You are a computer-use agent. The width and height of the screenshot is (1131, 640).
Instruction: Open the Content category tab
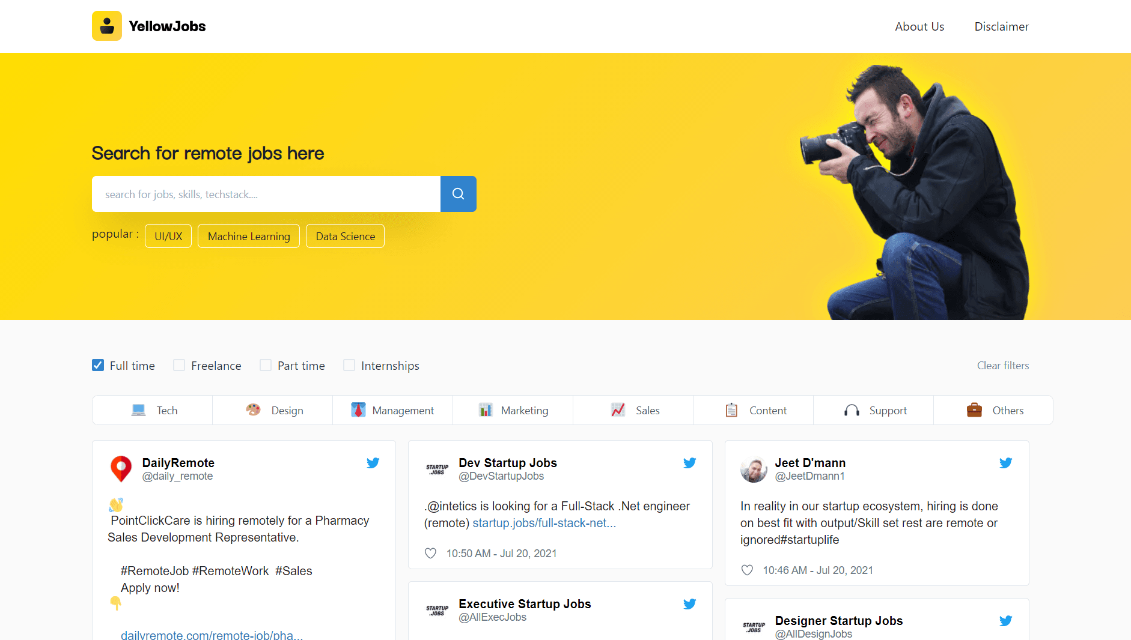tap(754, 410)
